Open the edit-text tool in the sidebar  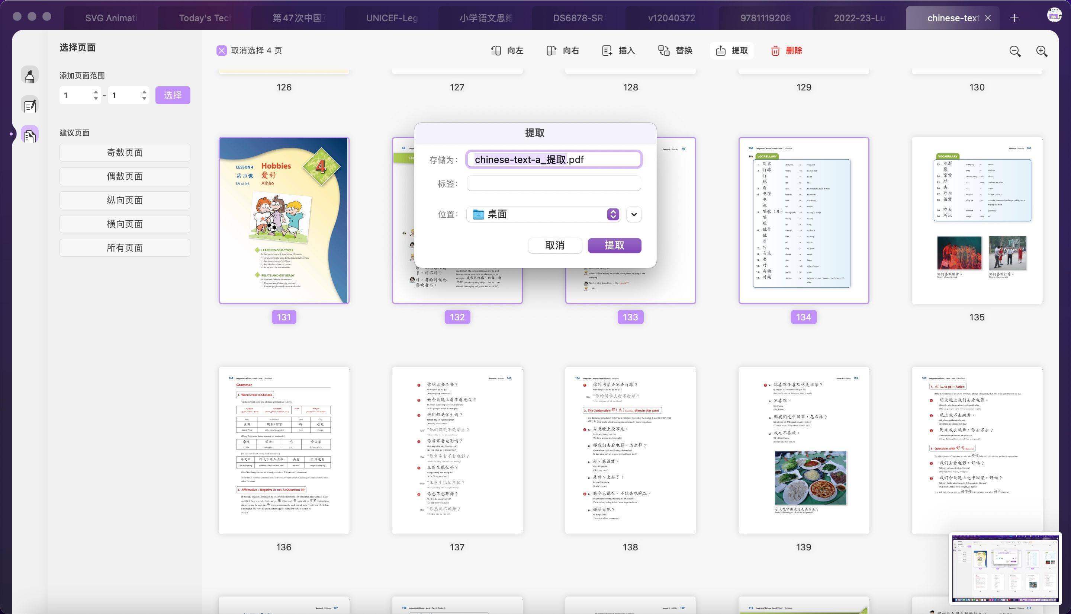[x=29, y=105]
